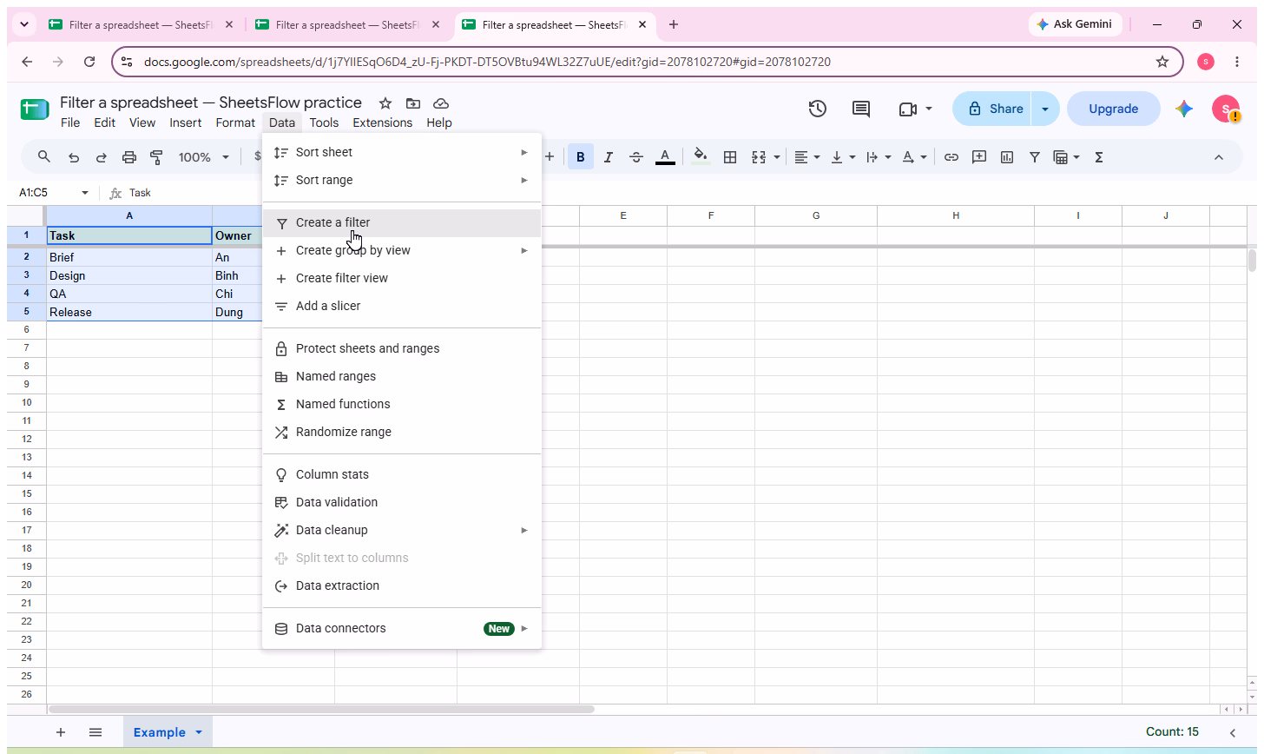Viewport: 1264px width, 754px height.
Task: Click the toolbar filter funnel icon
Action: 1035,157
